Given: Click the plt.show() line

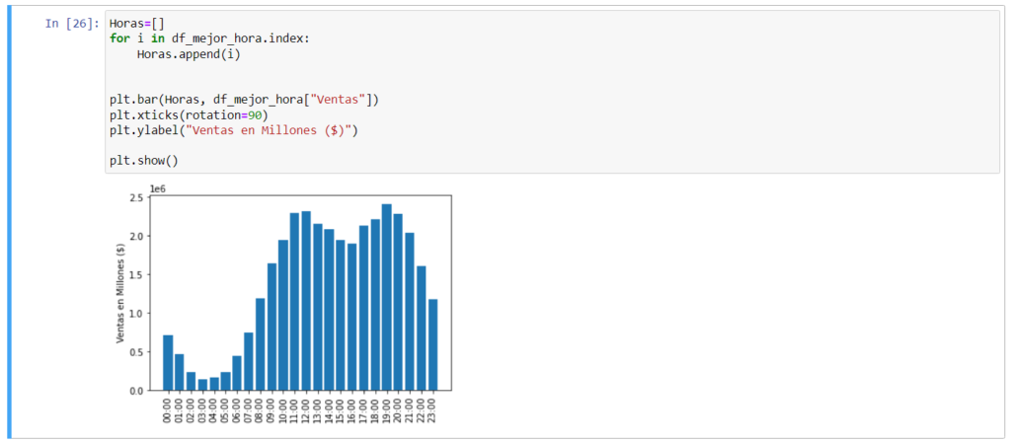Looking at the screenshot, I should click(x=144, y=161).
